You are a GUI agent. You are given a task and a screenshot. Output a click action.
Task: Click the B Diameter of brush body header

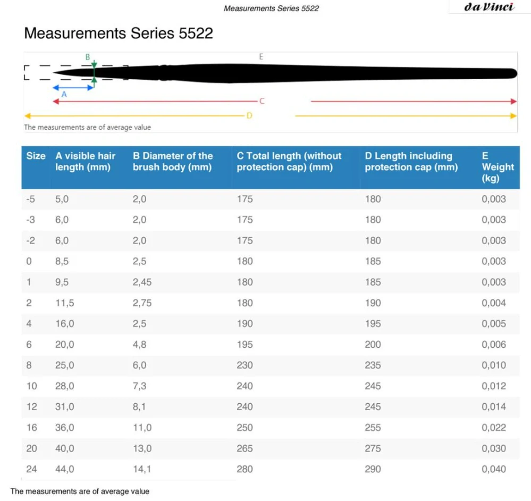173,161
